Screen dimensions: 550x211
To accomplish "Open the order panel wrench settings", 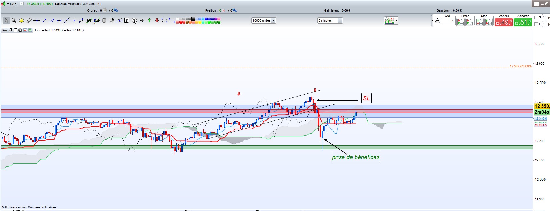I will point(437,20).
